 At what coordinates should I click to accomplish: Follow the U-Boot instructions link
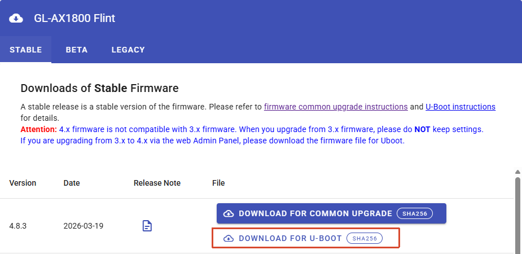click(460, 107)
